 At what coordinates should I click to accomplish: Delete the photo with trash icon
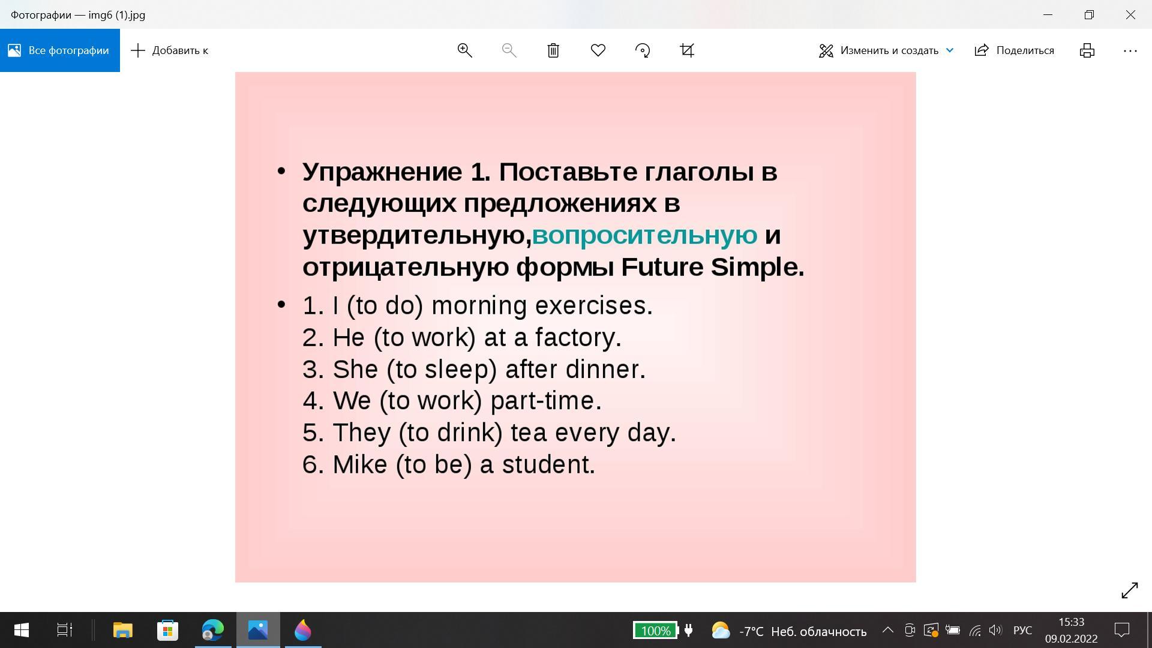pos(553,50)
